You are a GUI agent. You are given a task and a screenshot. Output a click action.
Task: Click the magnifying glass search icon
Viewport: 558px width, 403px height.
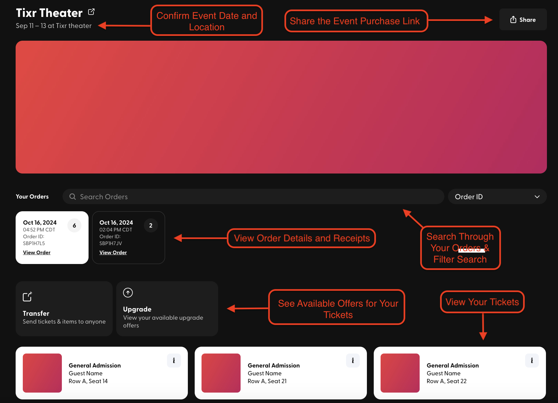tap(72, 197)
